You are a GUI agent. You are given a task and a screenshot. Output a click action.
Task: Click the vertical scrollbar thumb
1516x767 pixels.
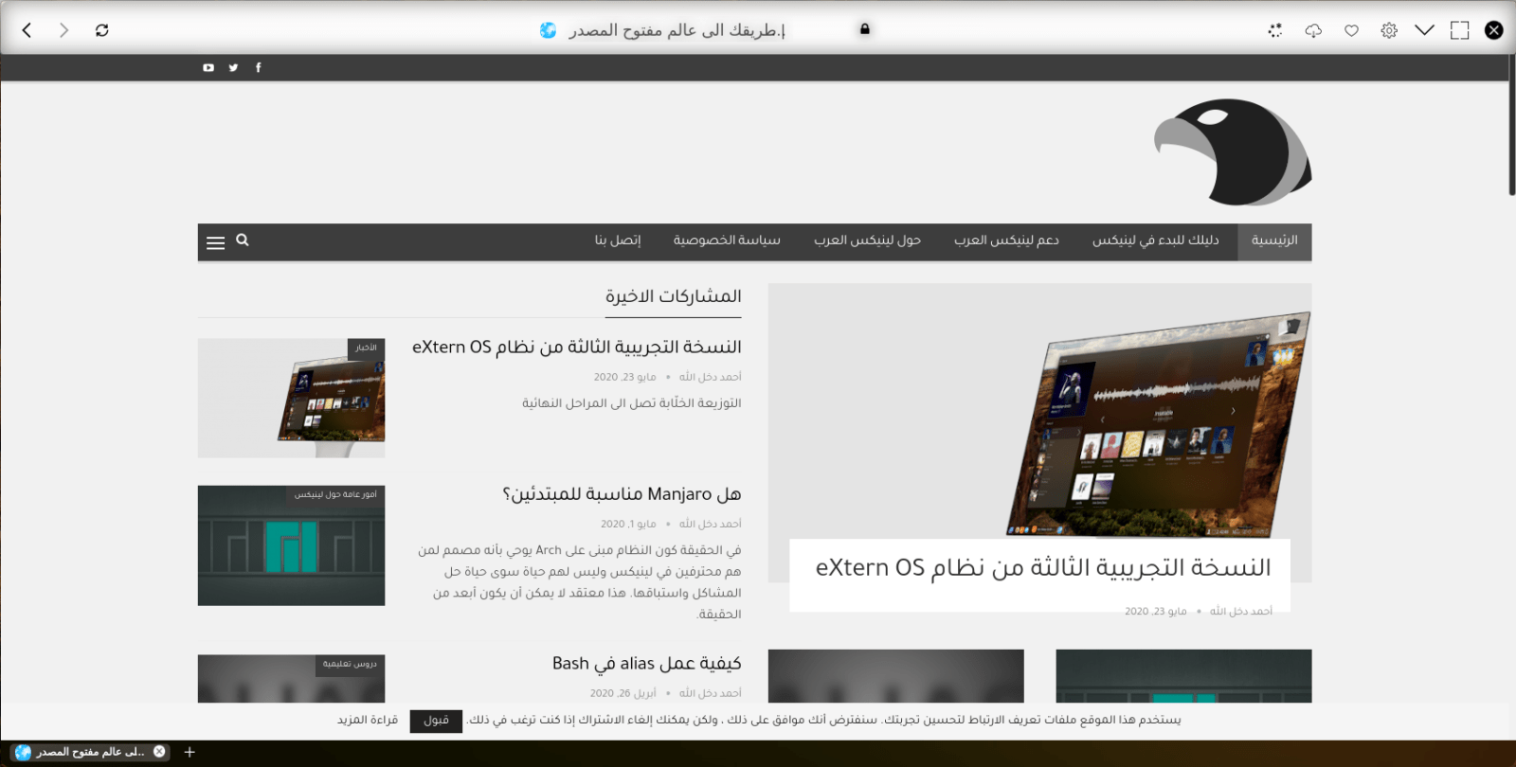coord(1512,125)
